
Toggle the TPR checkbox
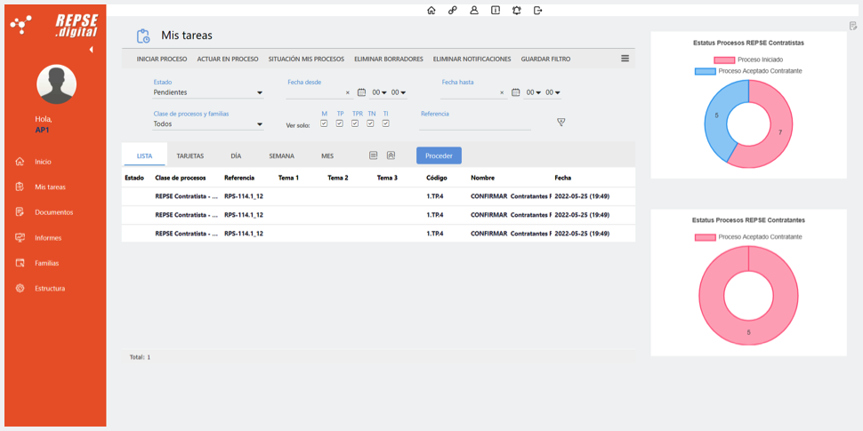[x=355, y=124]
